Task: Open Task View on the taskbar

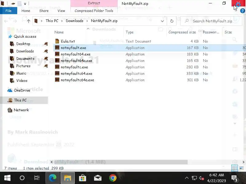Action: click(37, 178)
